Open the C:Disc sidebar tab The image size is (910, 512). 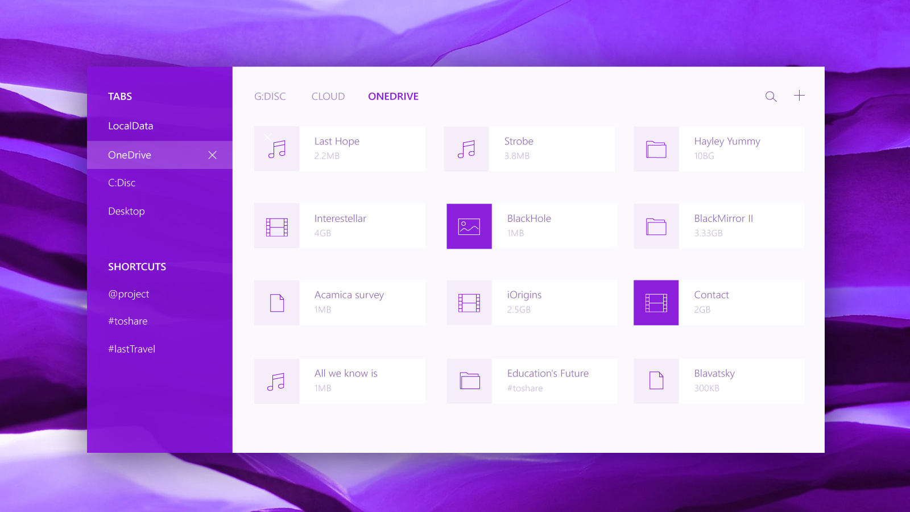122,183
